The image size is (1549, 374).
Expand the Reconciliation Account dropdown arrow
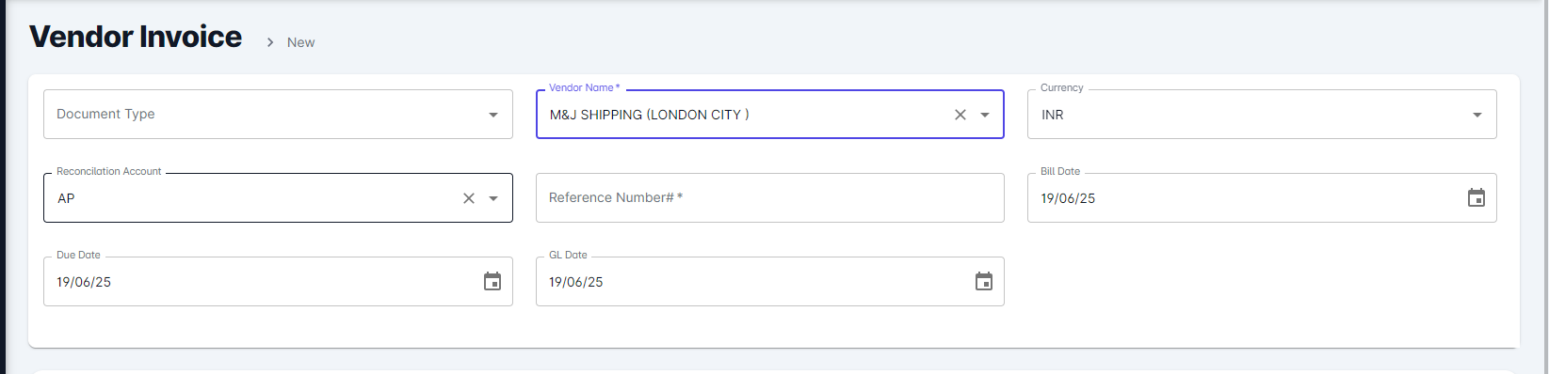(x=493, y=198)
